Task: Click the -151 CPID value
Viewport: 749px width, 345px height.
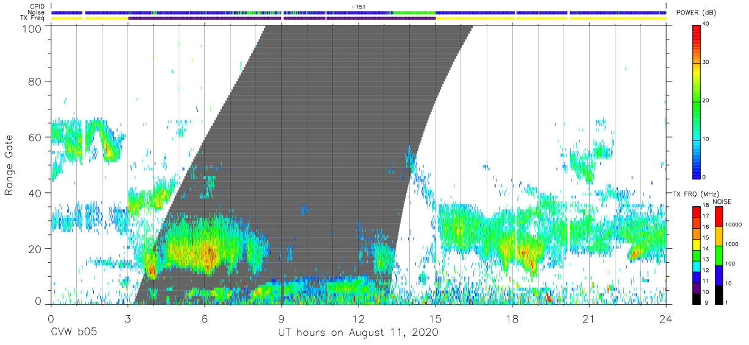Action: tap(358, 7)
